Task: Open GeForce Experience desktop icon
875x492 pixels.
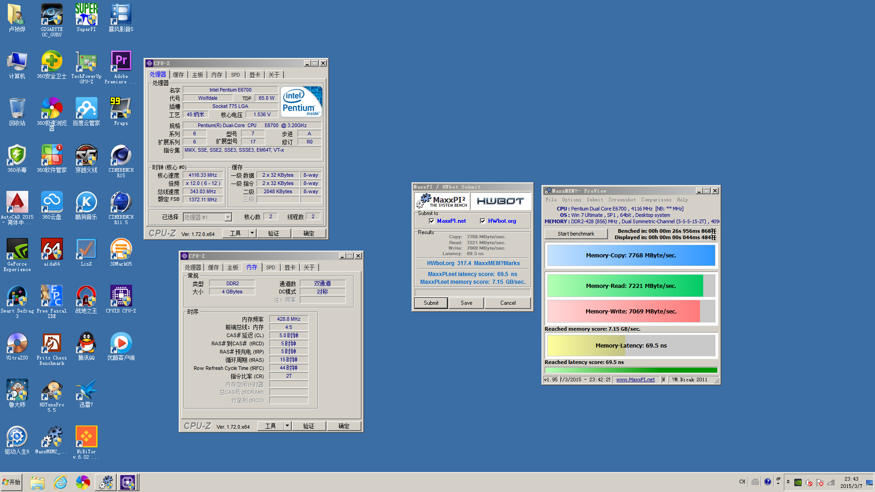Action: coord(17,255)
